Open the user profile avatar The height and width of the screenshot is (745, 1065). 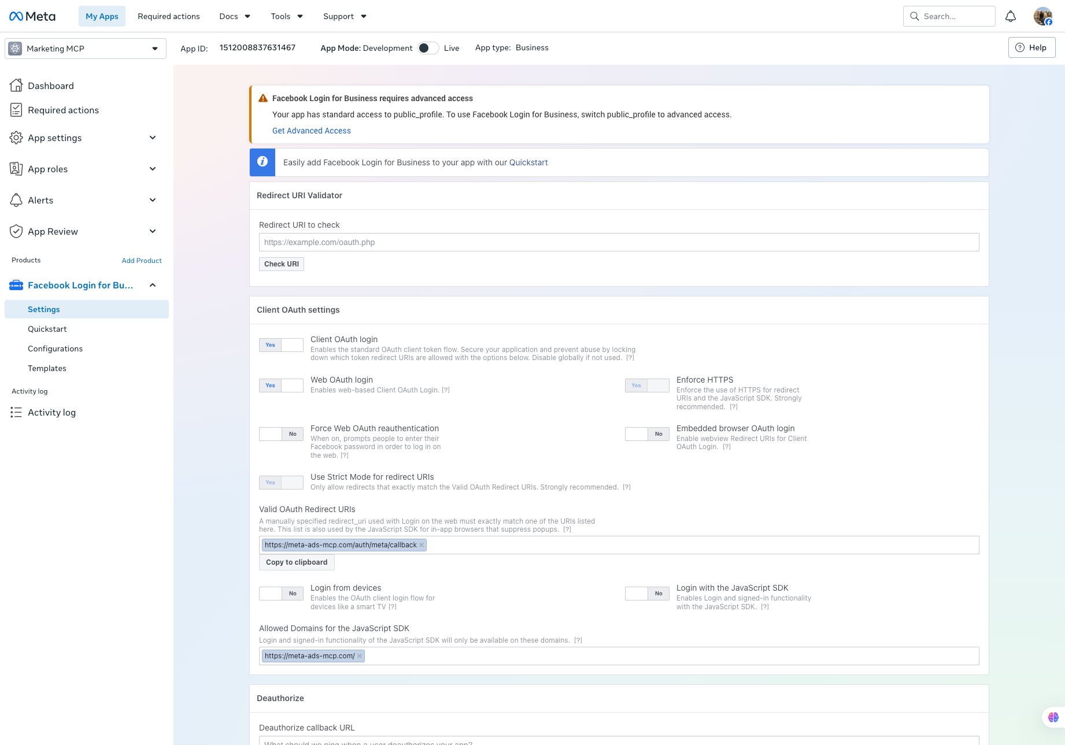point(1043,16)
